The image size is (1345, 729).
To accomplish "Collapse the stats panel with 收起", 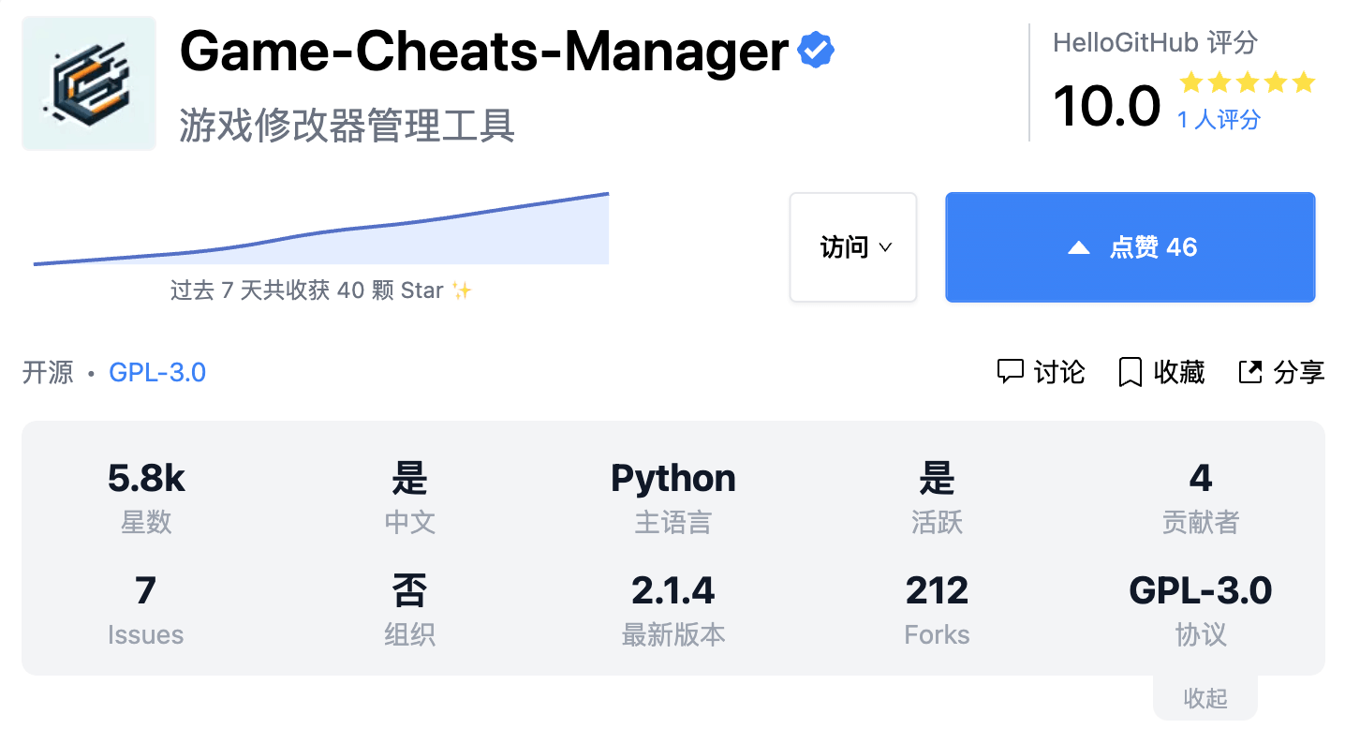I will (x=1205, y=698).
